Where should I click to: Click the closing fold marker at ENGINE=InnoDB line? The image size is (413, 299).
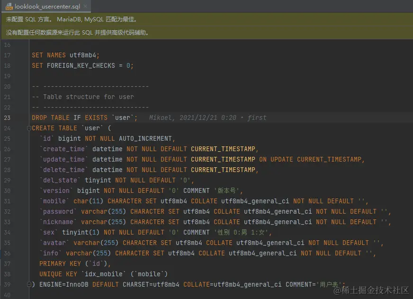(29, 284)
